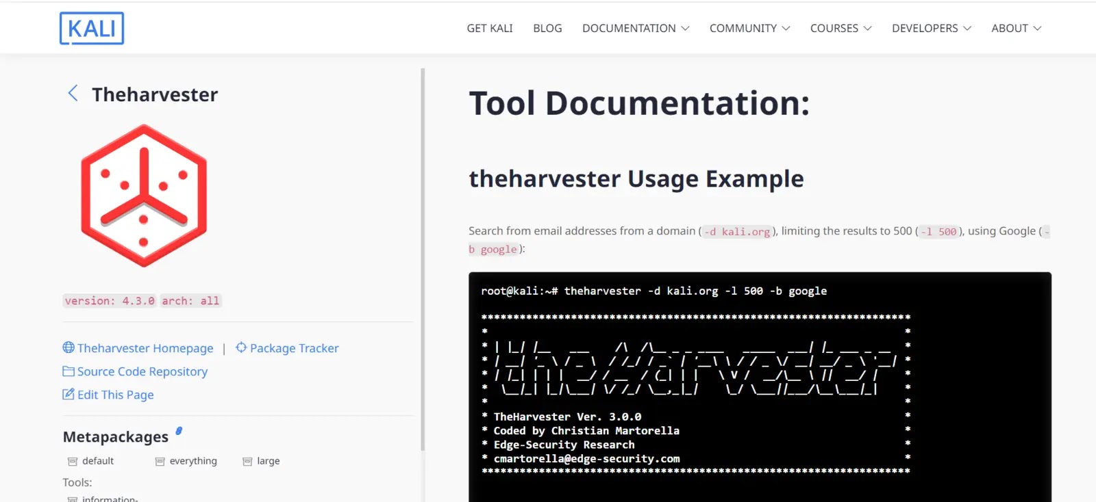
Task: Open the default metapackage link
Action: click(x=98, y=461)
